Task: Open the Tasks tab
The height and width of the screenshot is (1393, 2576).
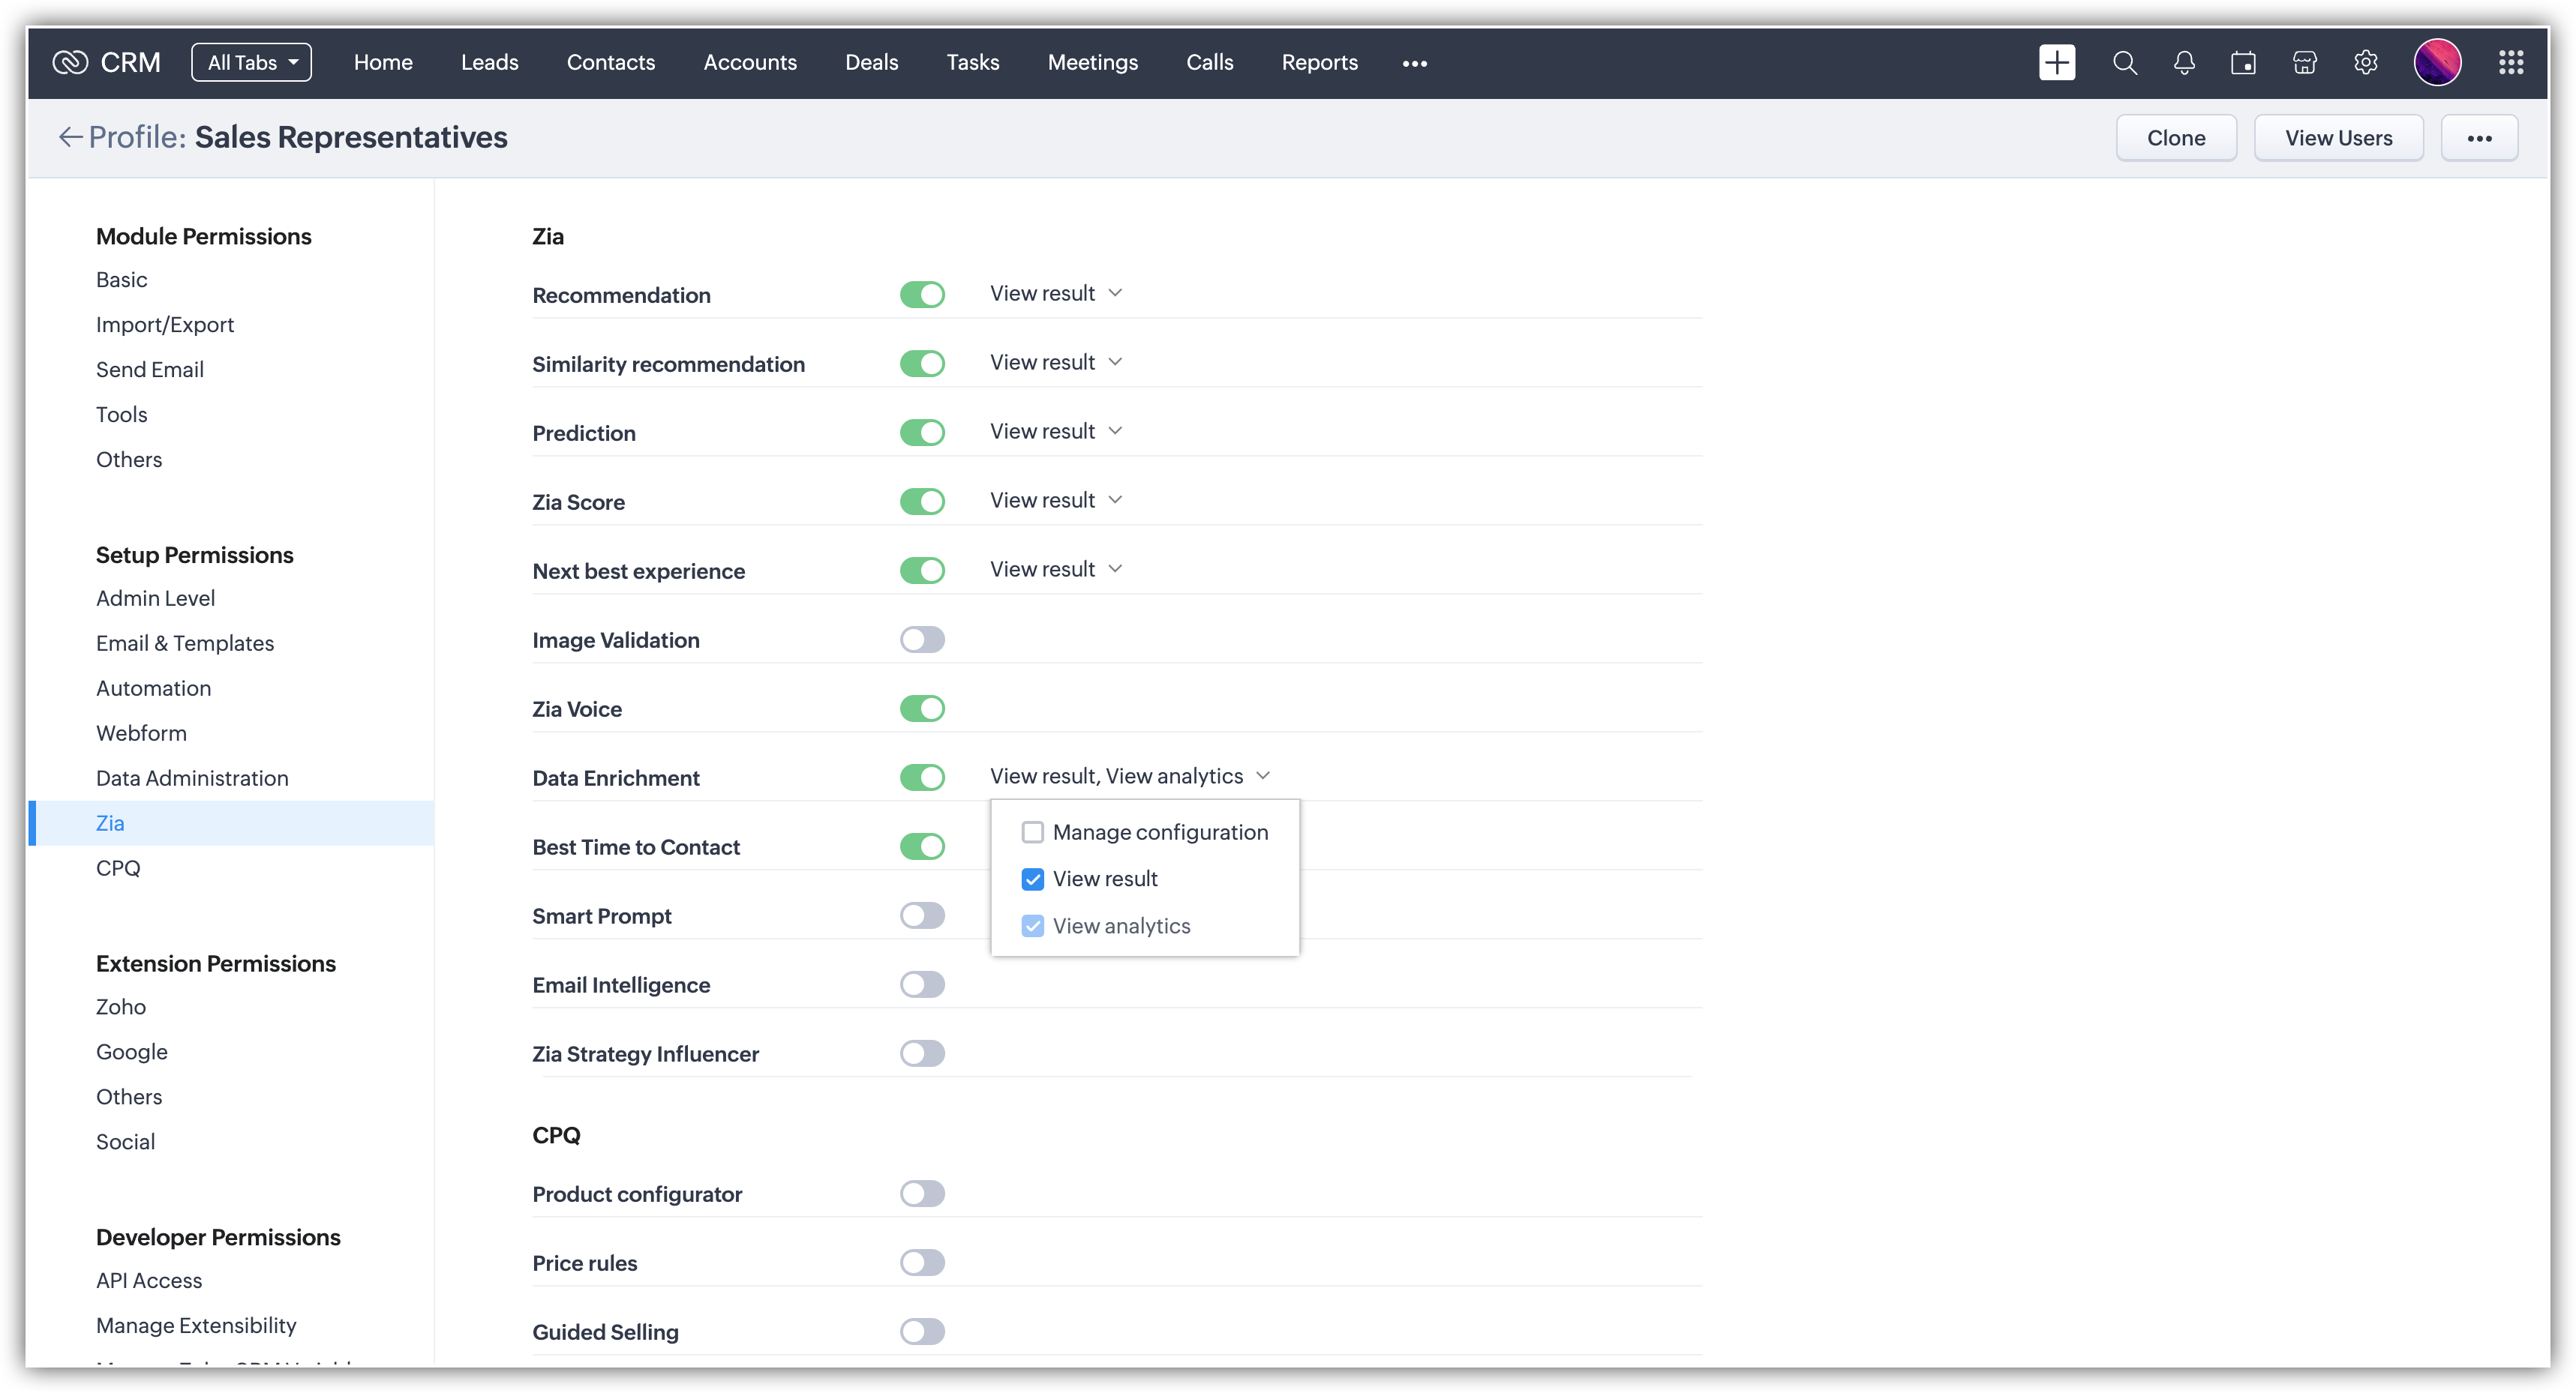Action: coord(972,62)
